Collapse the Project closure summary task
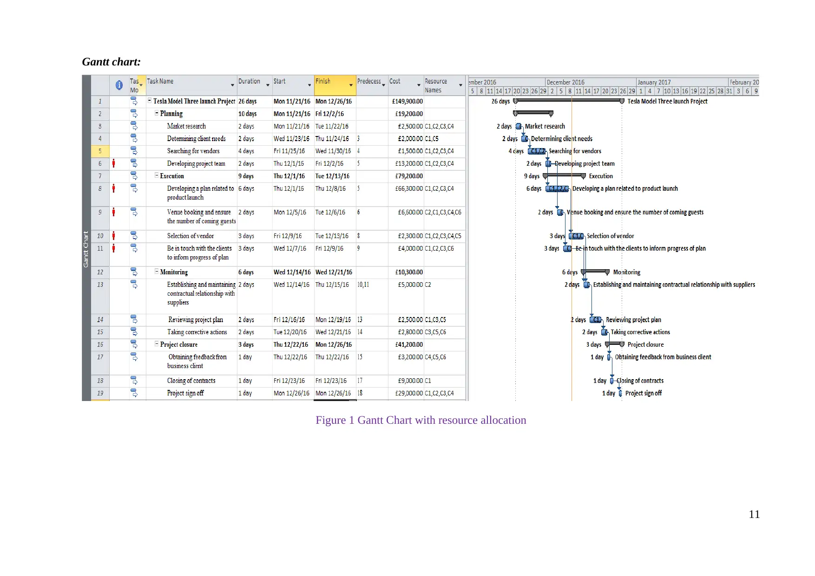Image resolution: width=815 pixels, height=576 pixels. pyautogui.click(x=157, y=344)
